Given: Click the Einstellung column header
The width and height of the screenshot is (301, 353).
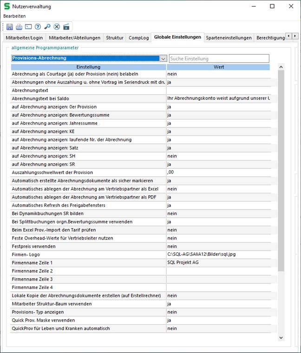Looking at the screenshot, I should point(88,67).
